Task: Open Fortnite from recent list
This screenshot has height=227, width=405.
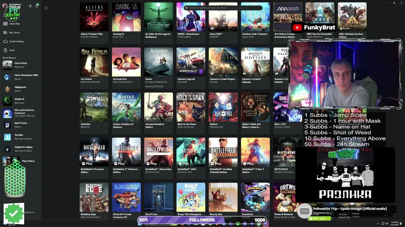Action: (x=21, y=137)
